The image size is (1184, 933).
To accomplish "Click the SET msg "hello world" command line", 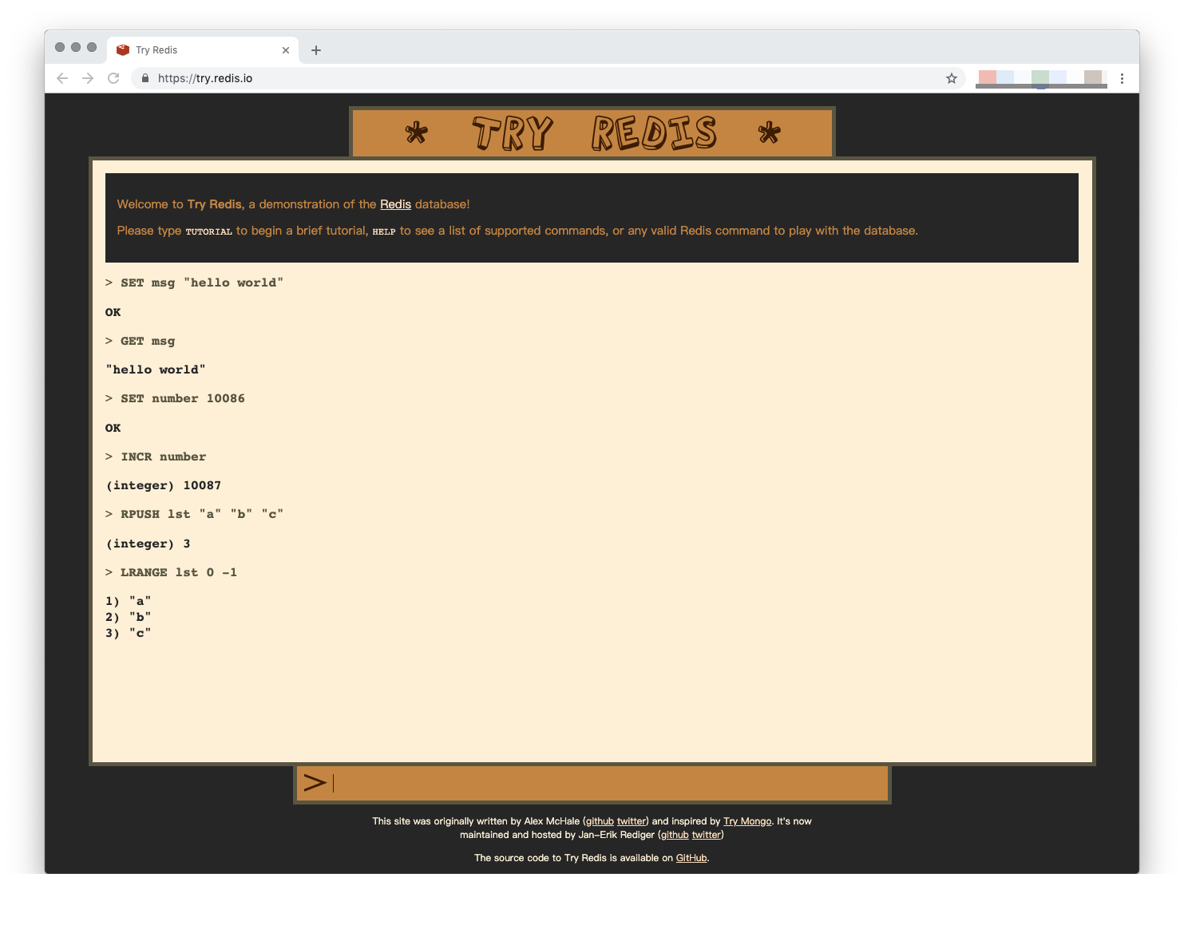I will [194, 283].
